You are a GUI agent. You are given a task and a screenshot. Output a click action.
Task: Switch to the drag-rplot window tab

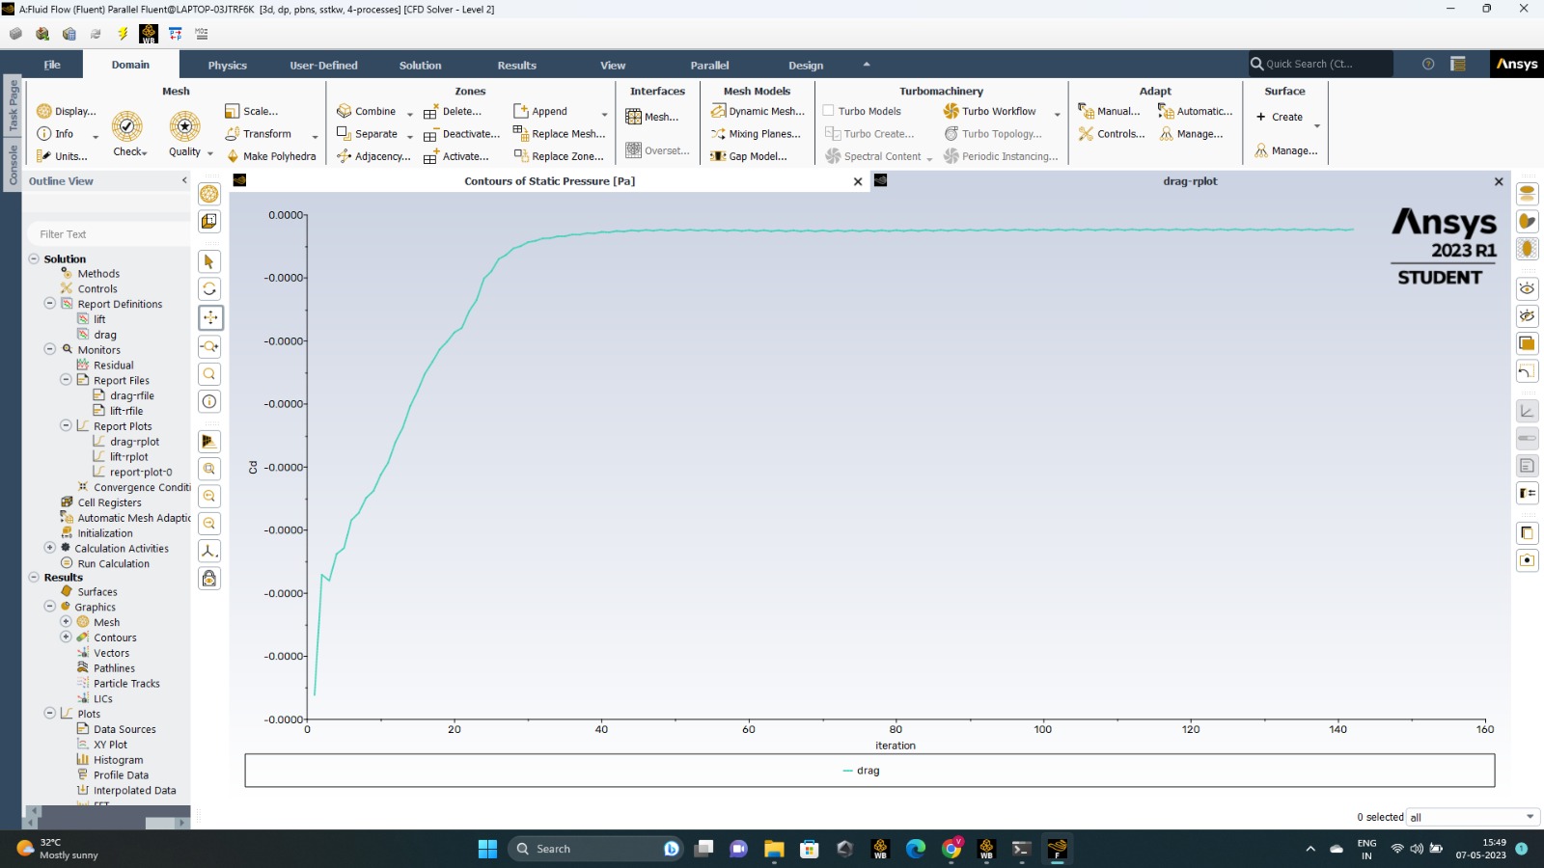[1189, 181]
